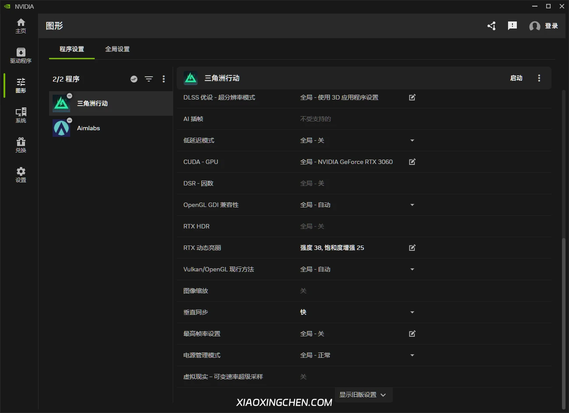Screen dimensions: 569x413
Task: Open the 驱动程序 drivers sidebar icon
Action: (x=21, y=56)
